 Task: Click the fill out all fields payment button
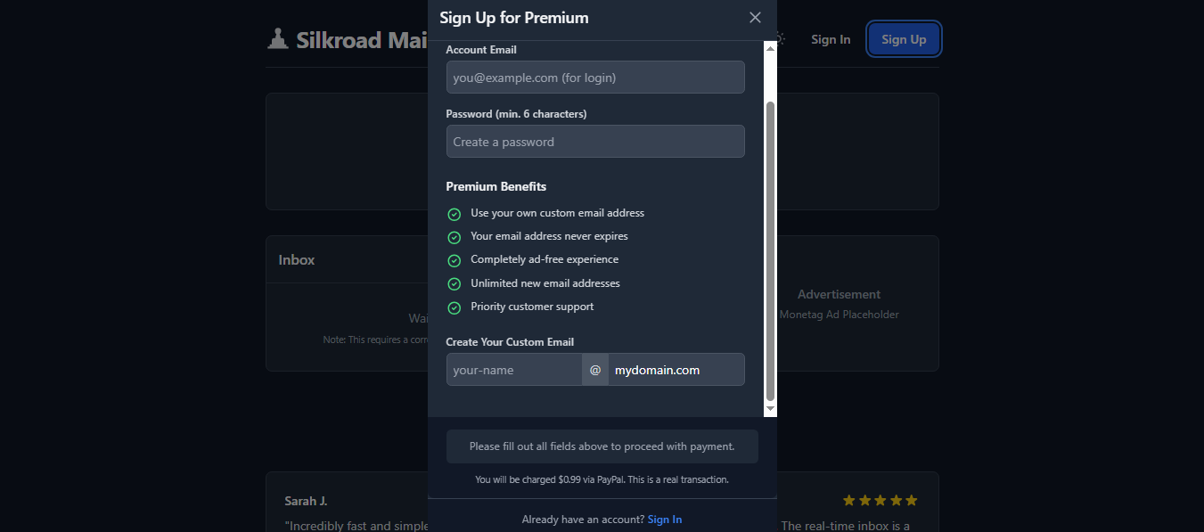[602, 446]
